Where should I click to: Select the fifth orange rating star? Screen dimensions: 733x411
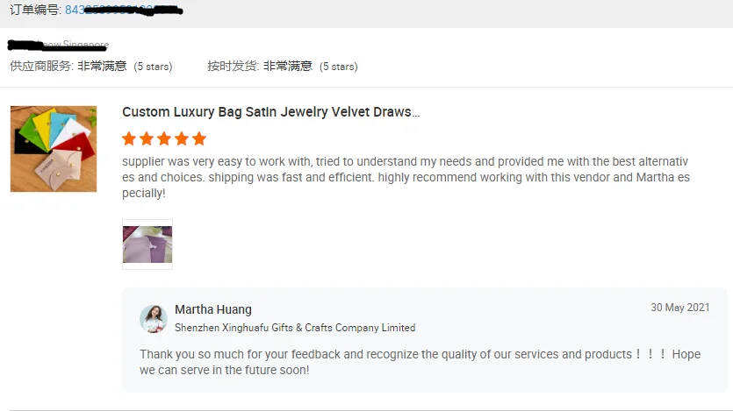point(199,138)
